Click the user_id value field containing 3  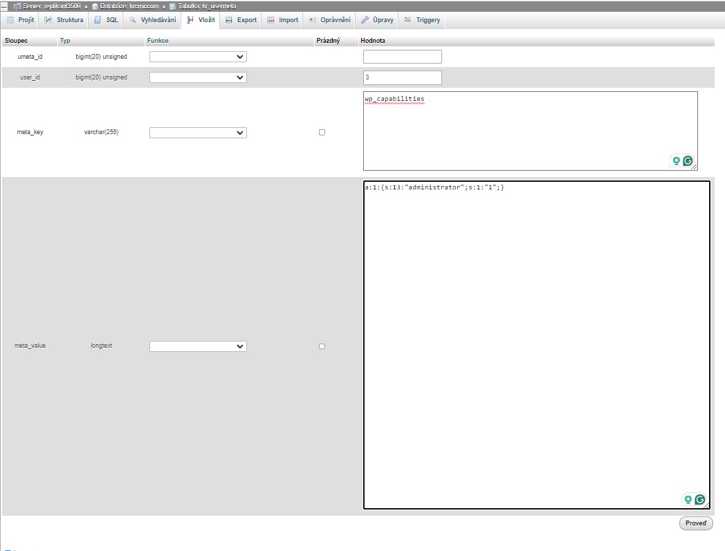[402, 77]
